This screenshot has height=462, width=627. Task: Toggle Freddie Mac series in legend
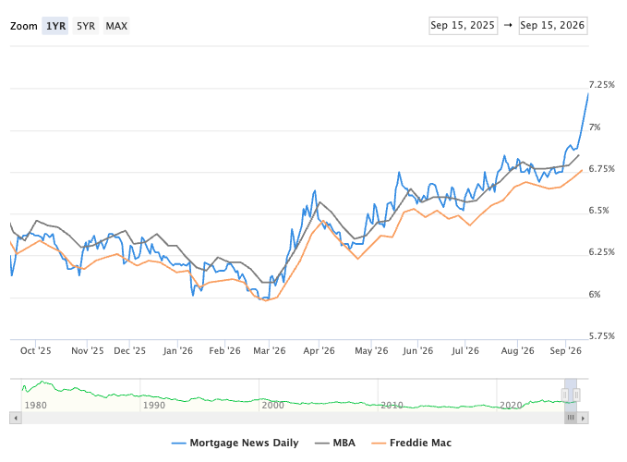(x=411, y=443)
